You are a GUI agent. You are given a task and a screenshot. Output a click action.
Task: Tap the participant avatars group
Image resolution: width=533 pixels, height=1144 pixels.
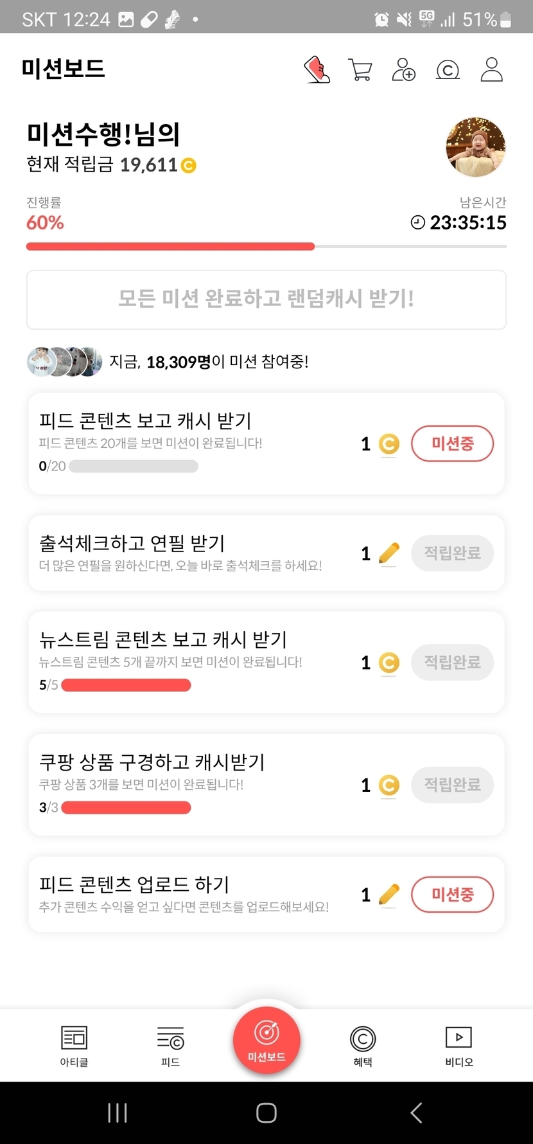64,362
